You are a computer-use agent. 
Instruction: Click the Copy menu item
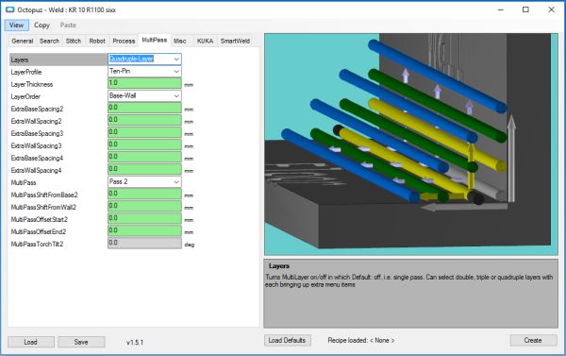[42, 25]
